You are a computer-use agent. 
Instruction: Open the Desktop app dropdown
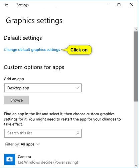[43, 88]
